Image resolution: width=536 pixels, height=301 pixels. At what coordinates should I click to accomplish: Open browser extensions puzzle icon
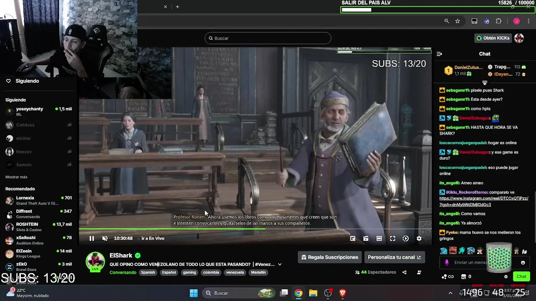[x=499, y=21]
